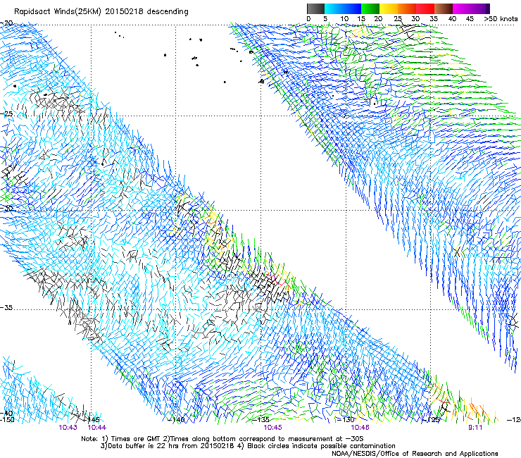The width and height of the screenshot is (521, 458).
Task: Click the '10:43' swath time label
Action: 68,428
